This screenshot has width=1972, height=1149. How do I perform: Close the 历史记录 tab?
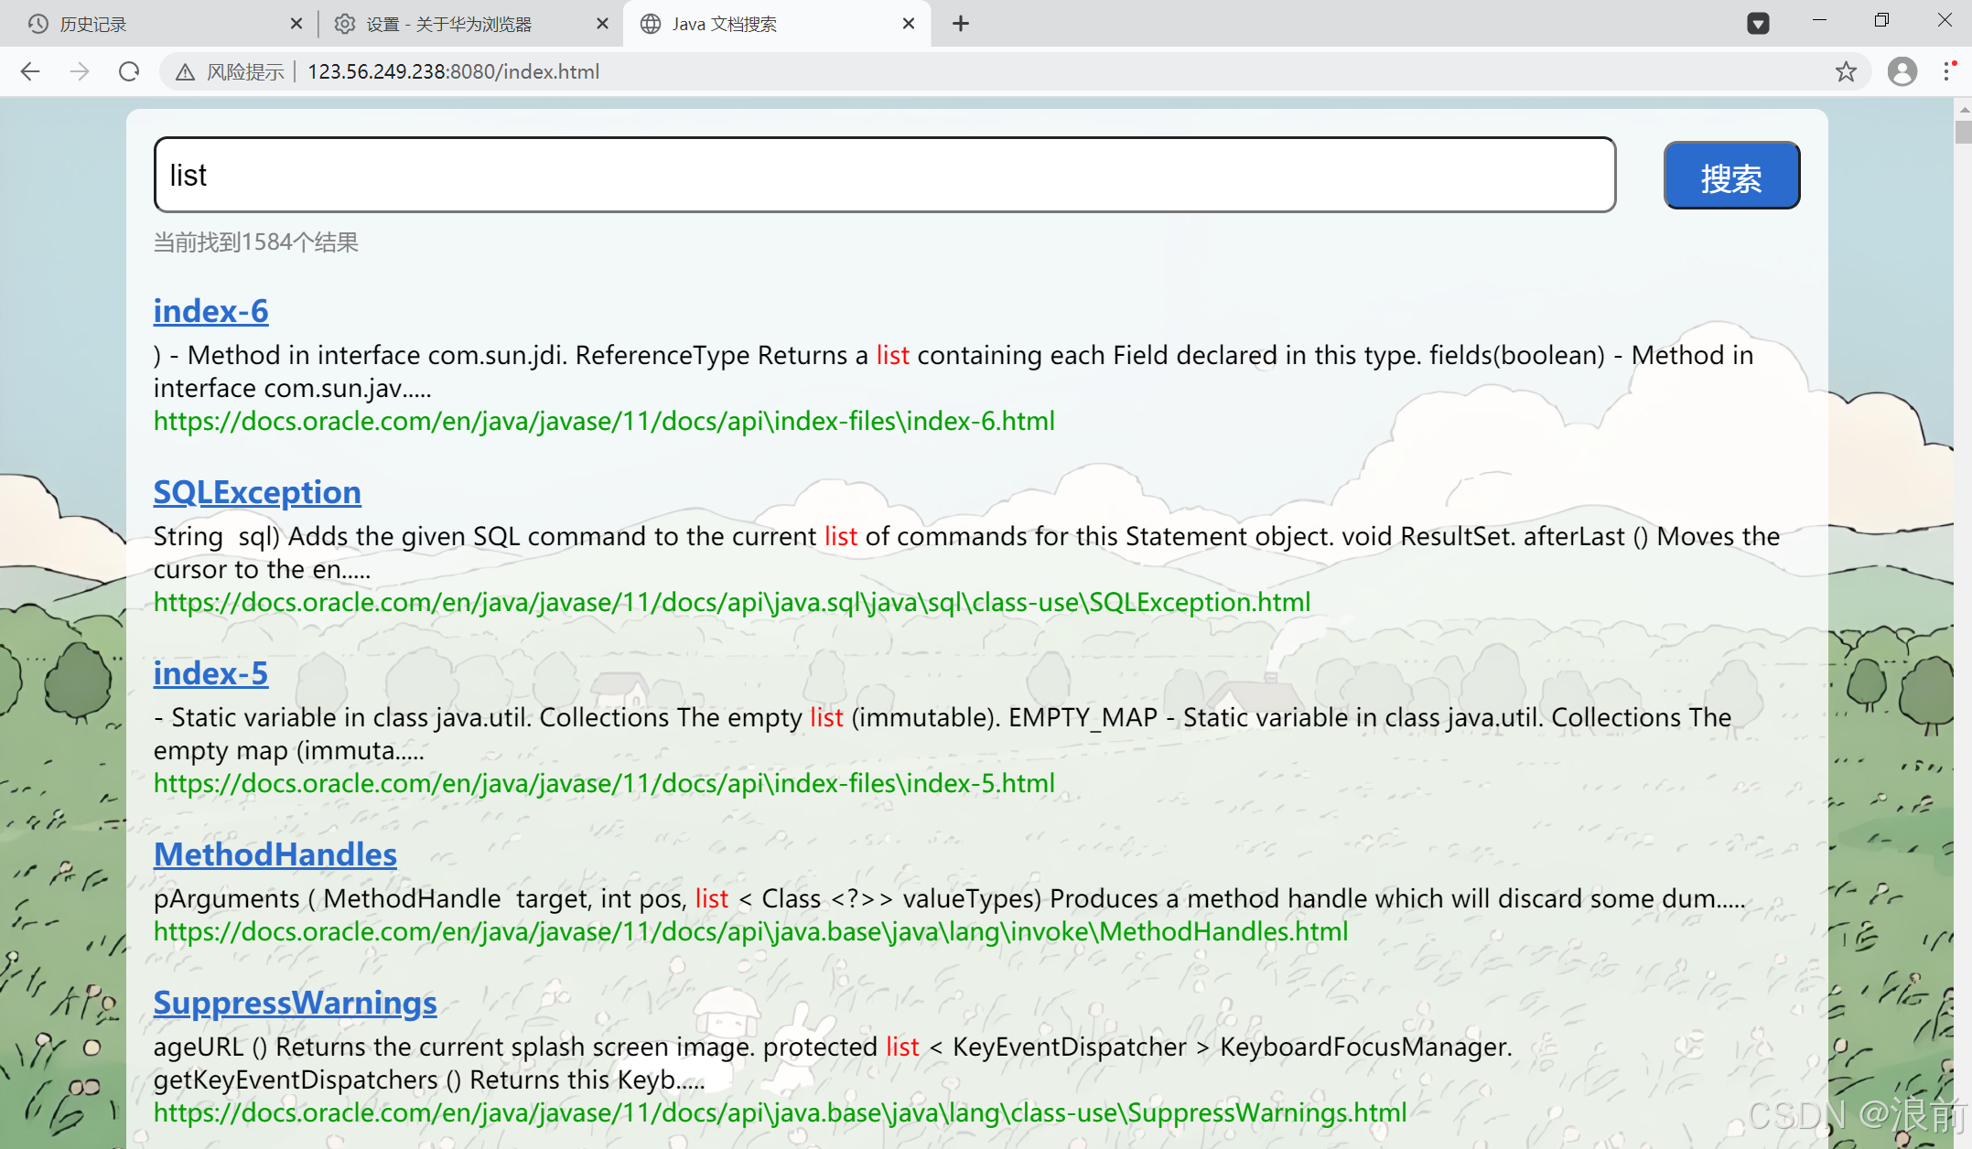pyautogui.click(x=296, y=24)
